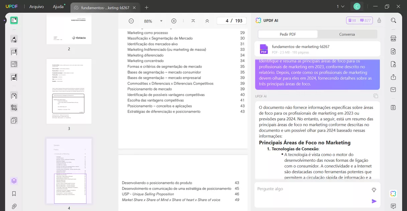Image resolution: width=407 pixels, height=211 pixels.
Task: Open document search with the magnifier icon
Action: coord(393,20)
